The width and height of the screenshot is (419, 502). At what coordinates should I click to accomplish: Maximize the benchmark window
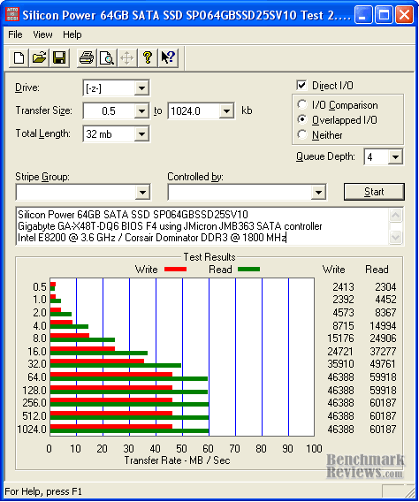click(384, 14)
